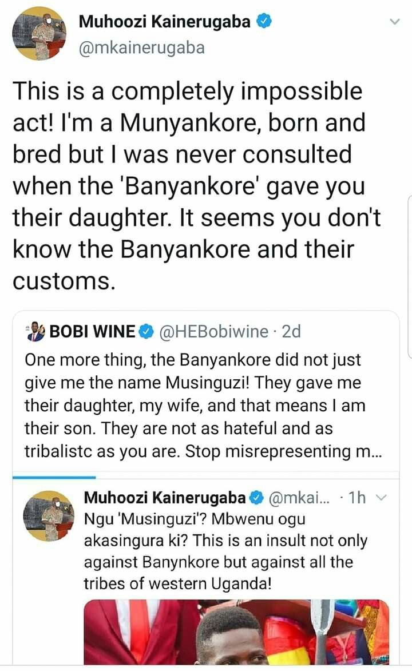Open the @HEBobiwine handle
Image resolution: width=412 pixels, height=671 pixels.
(x=212, y=331)
